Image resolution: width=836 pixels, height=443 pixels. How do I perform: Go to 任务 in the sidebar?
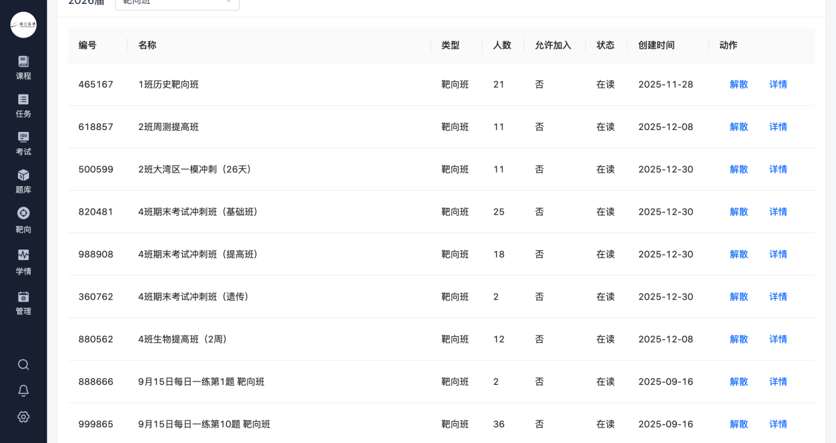23,106
